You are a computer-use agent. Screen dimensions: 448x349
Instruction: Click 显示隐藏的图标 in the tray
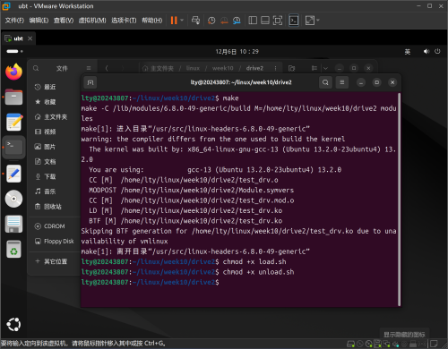tap(404, 335)
